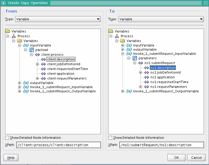This screenshot has width=209, height=165.
Task: Click Invoke_1_submitRequest_InputVariable icon in To tree
Action: (129, 54)
